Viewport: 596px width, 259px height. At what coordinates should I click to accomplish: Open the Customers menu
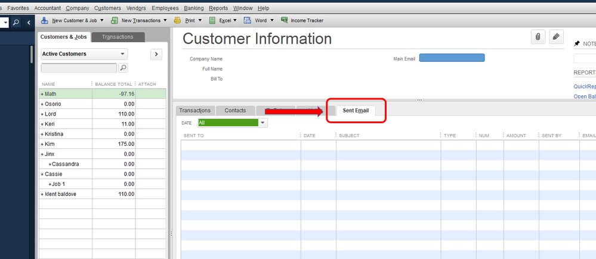(x=107, y=8)
